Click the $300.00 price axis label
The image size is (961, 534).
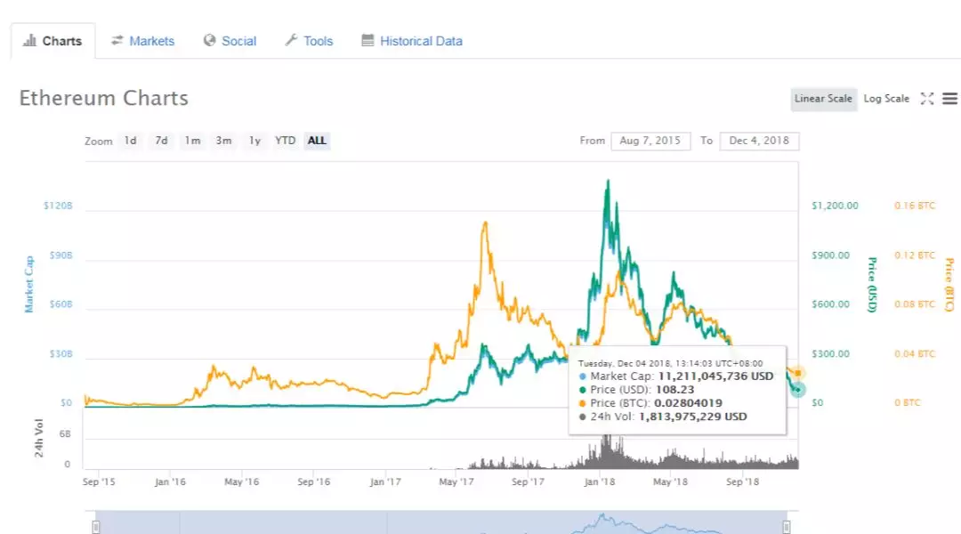tap(830, 354)
